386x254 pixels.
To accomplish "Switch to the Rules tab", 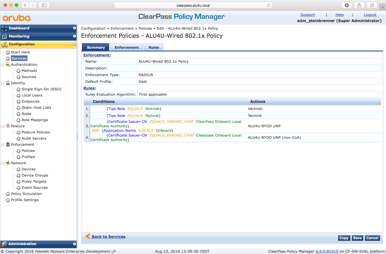I will point(154,47).
